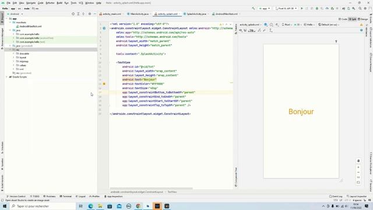Click the gutter color swatch on line 15
The width and height of the screenshot is (373, 210).
(x=104, y=84)
